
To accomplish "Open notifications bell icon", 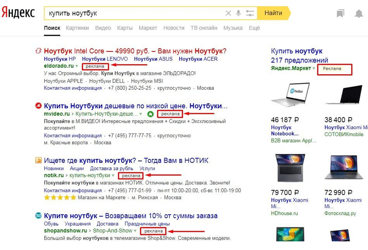I will 359,13.
